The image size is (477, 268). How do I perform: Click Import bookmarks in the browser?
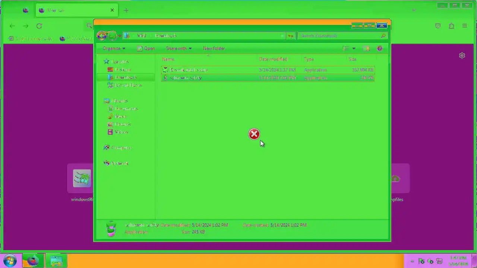(x=31, y=38)
